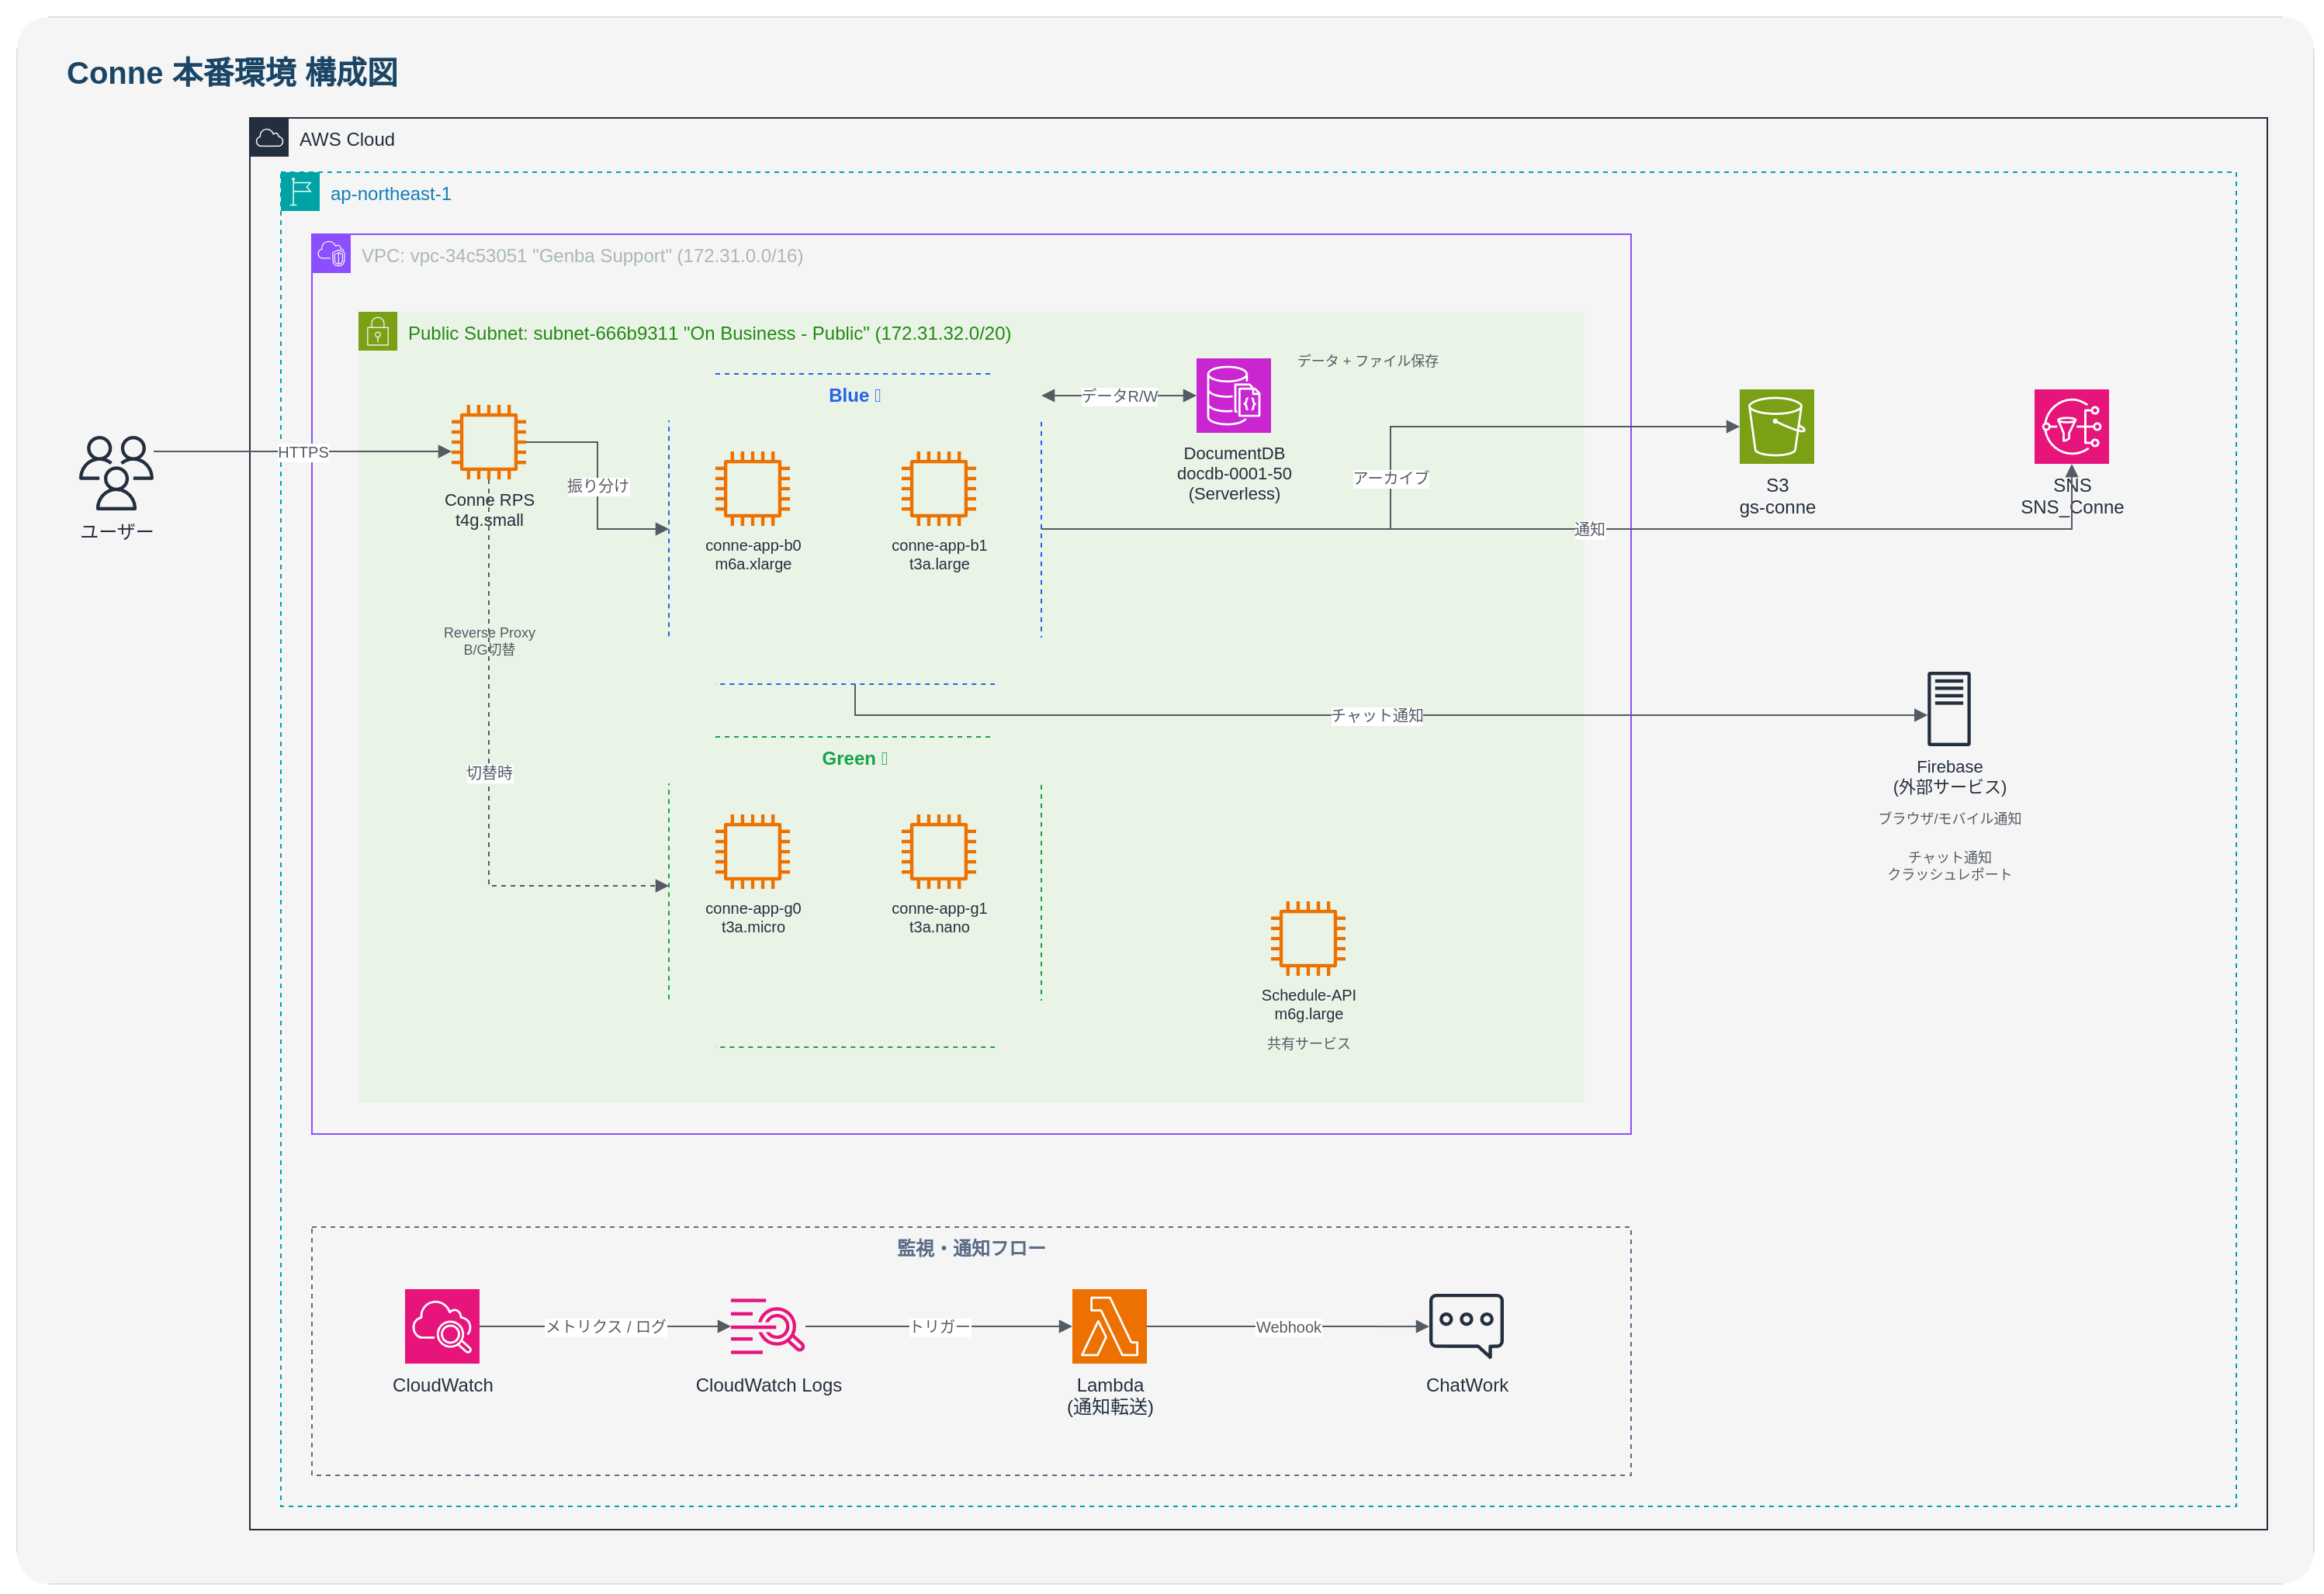Select the Lambda notification forwarder icon
Viewport: 2324px width, 1594px height.
tap(1109, 1326)
